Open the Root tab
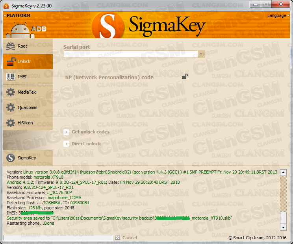The image size is (293, 244). (x=28, y=46)
